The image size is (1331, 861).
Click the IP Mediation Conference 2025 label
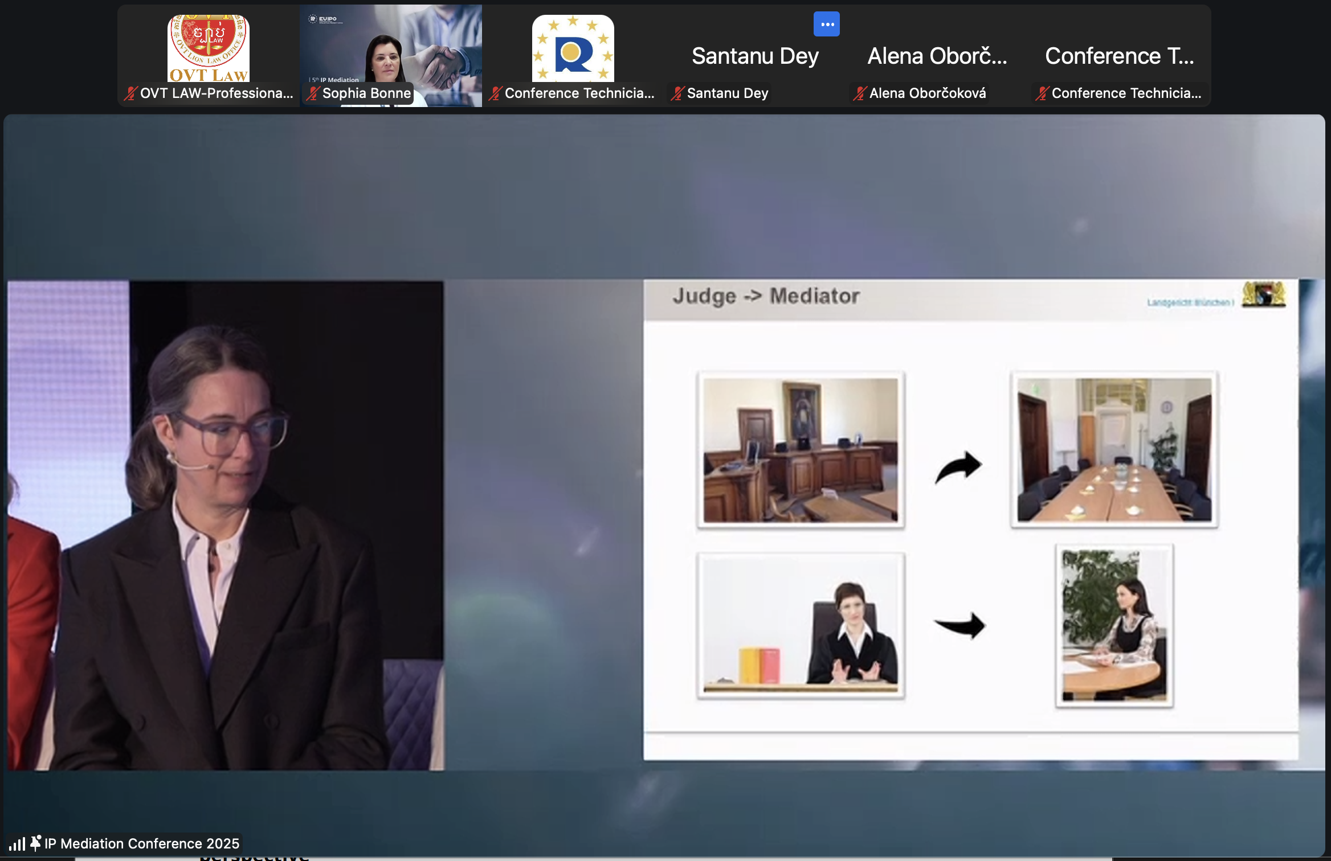tap(142, 843)
